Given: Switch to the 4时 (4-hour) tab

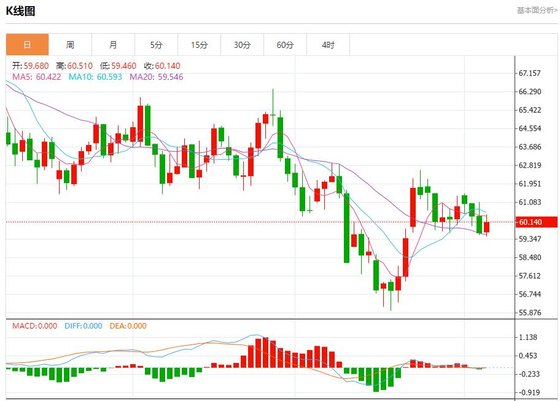Looking at the screenshot, I should tap(329, 44).
